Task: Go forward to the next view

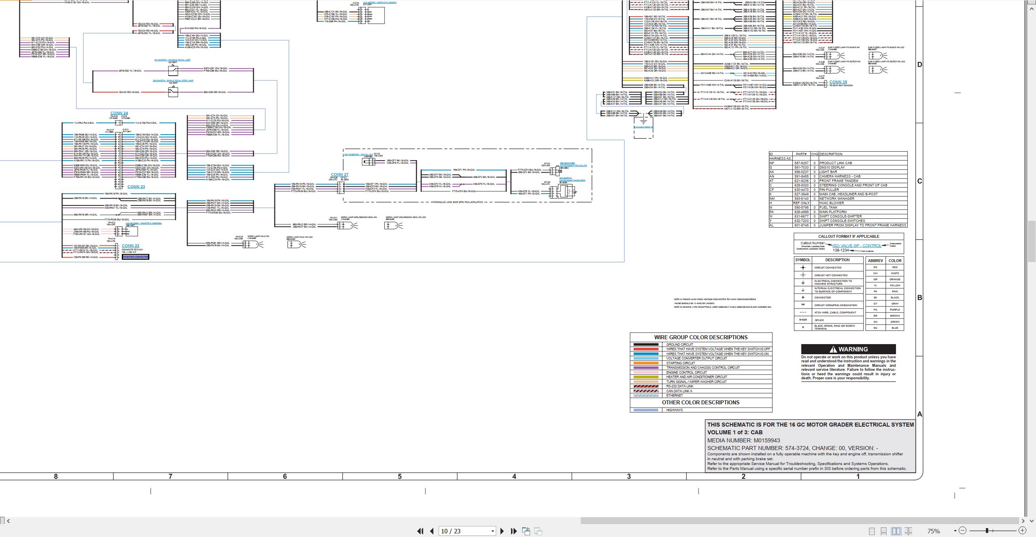Action: click(x=538, y=531)
